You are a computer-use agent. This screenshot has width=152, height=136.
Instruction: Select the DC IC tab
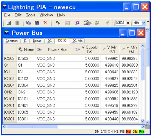tap(62, 41)
